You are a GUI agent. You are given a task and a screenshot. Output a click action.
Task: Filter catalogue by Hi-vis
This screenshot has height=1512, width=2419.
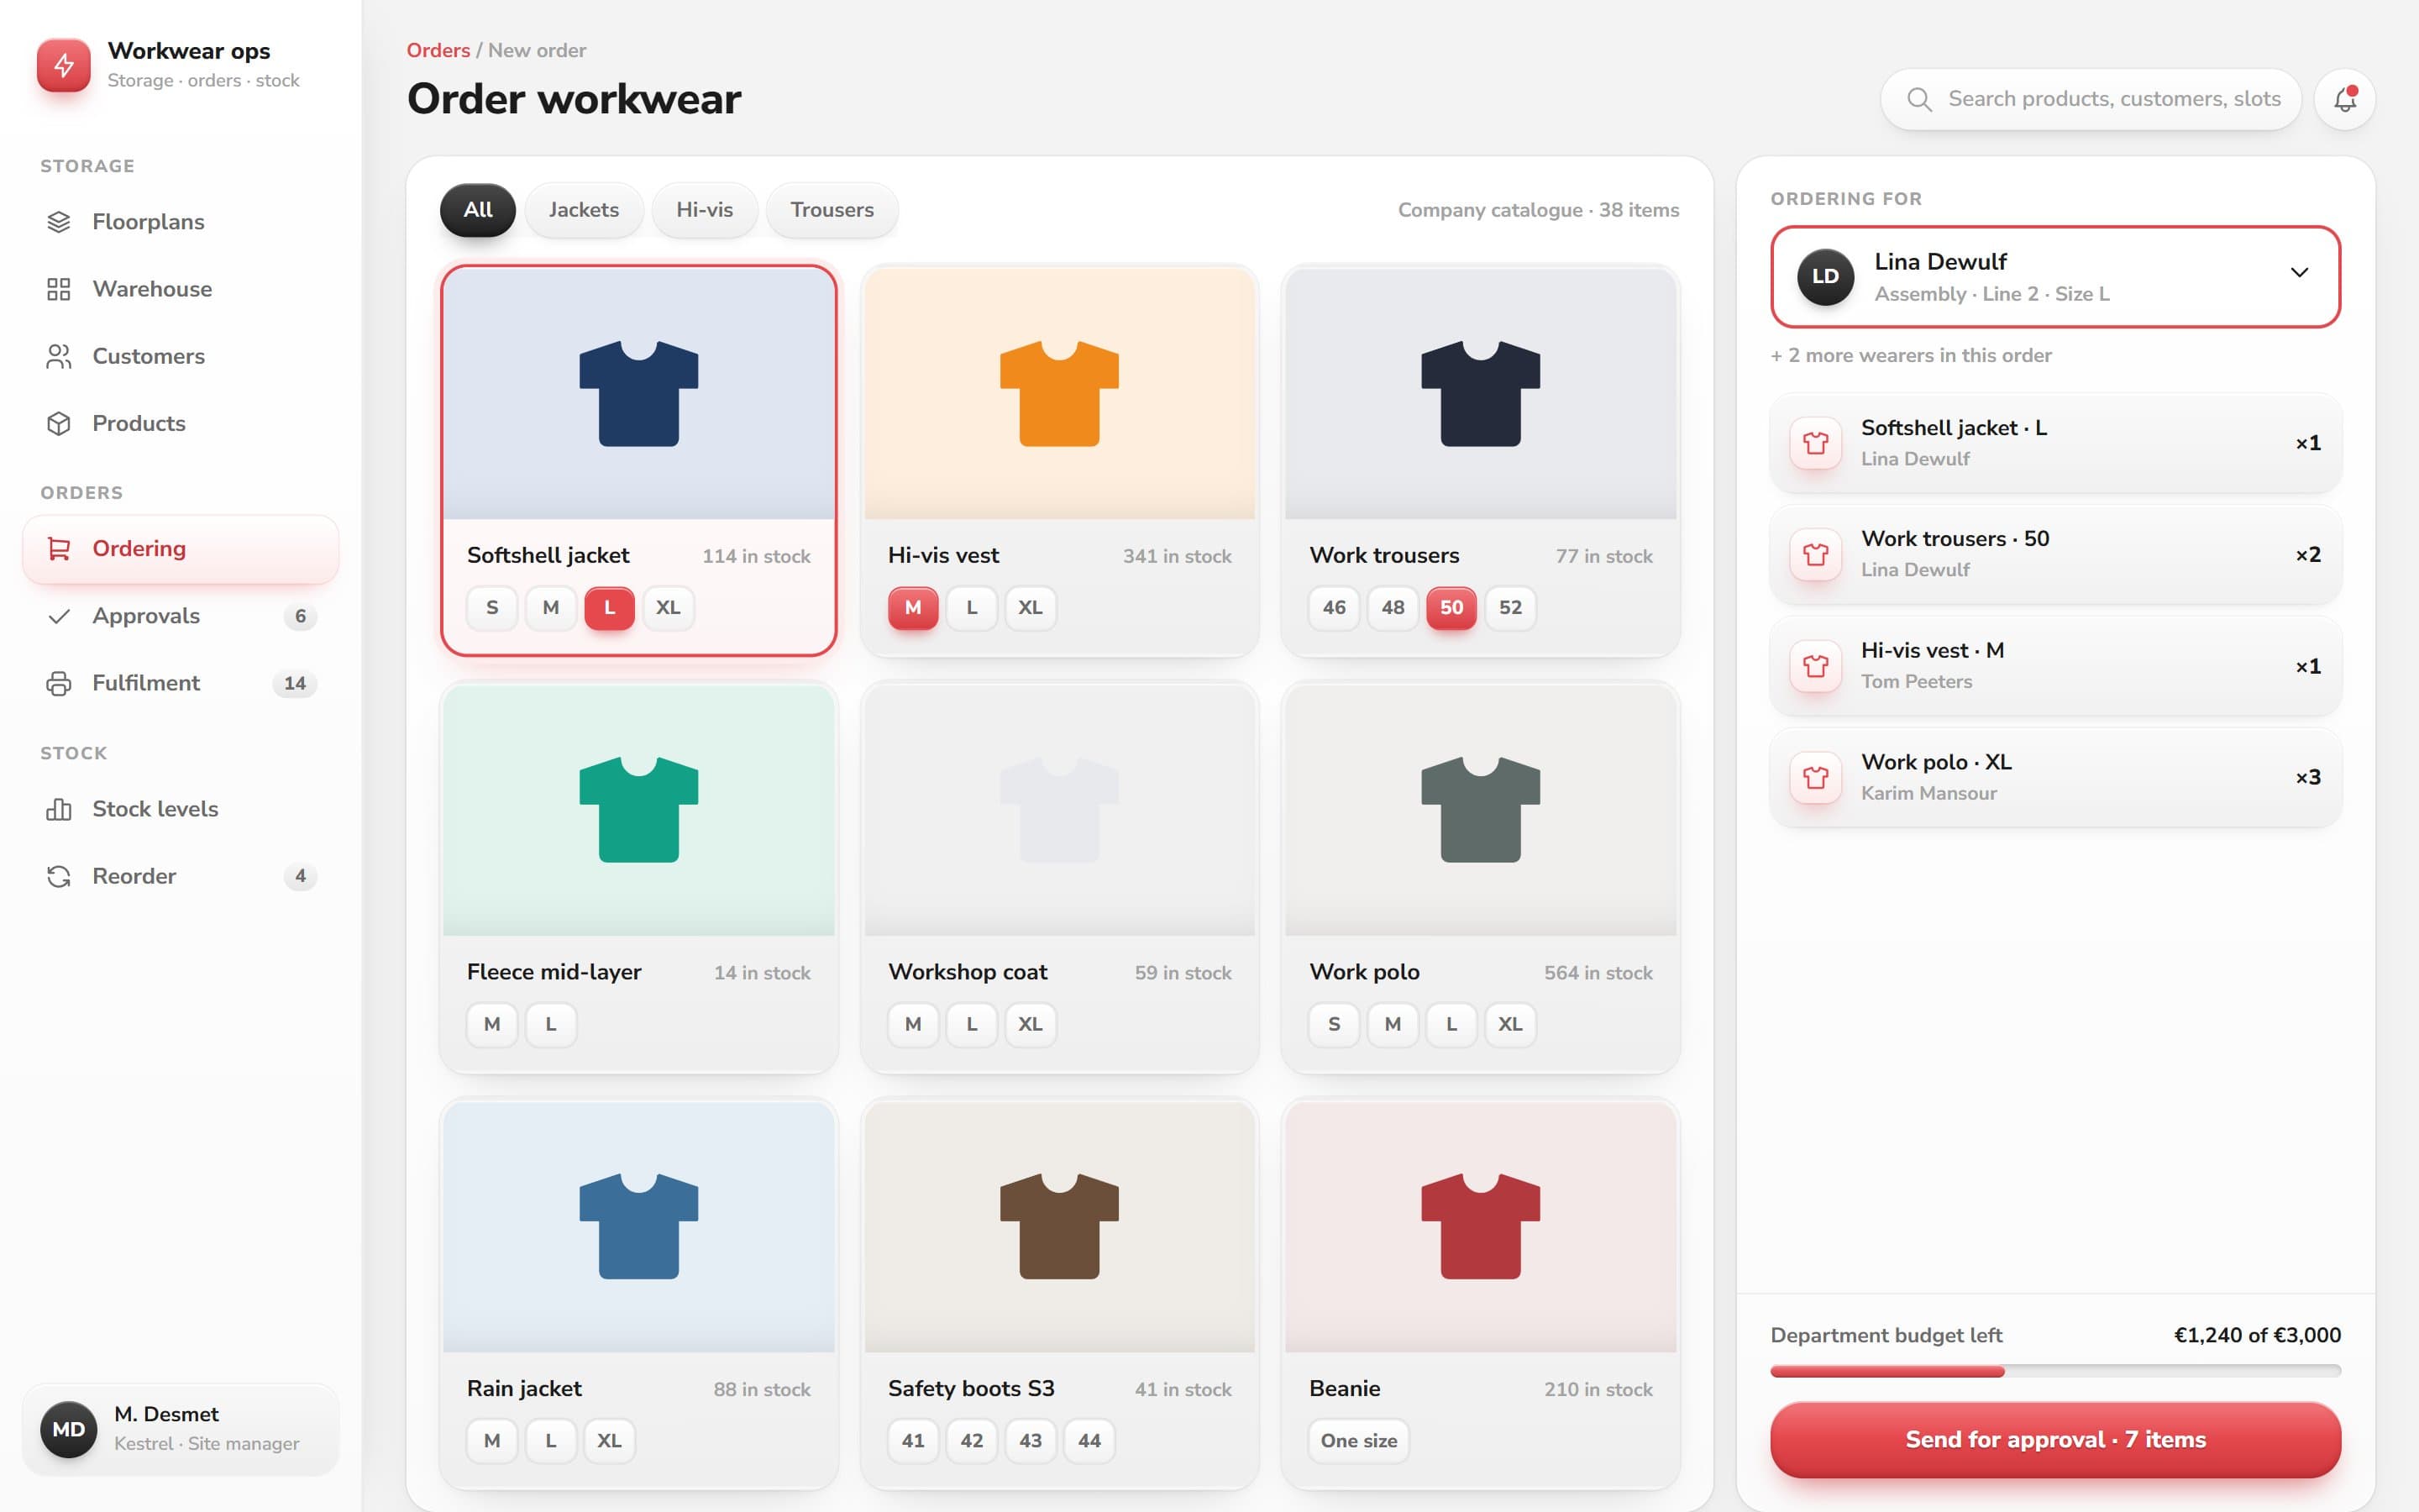(705, 210)
